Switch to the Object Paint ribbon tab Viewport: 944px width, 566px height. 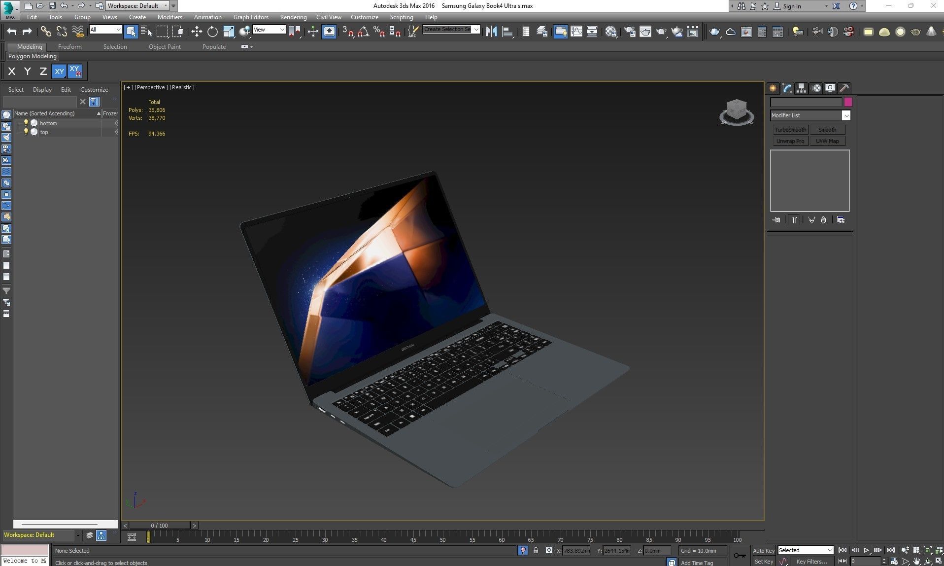[165, 47]
